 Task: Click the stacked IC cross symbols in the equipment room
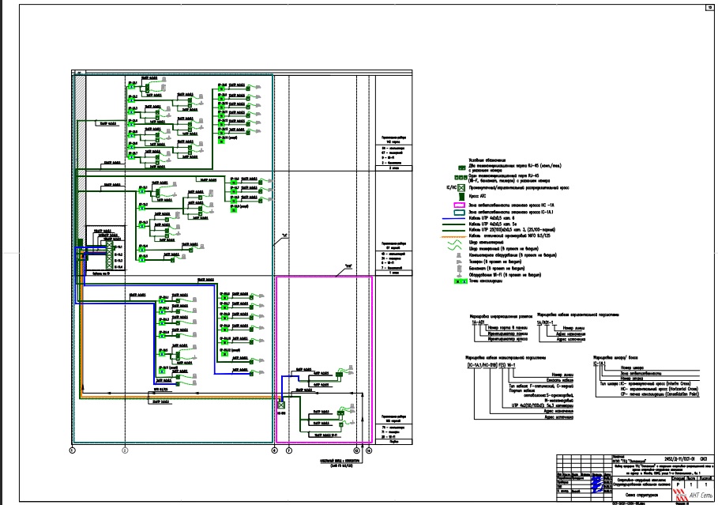pyautogui.click(x=110, y=256)
